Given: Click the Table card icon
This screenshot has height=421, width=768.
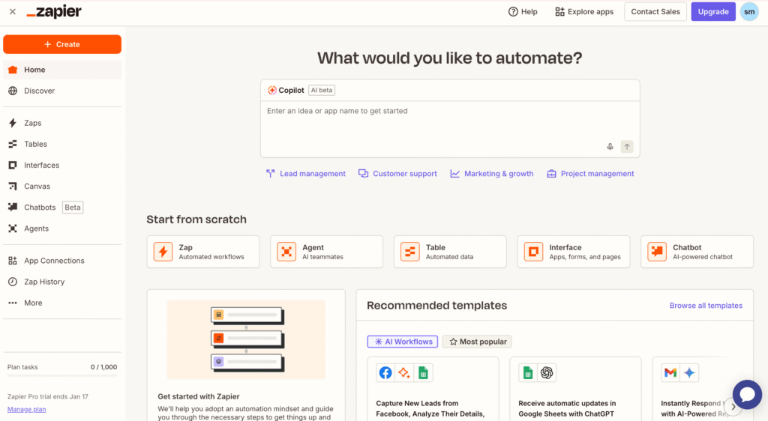Looking at the screenshot, I should (409, 252).
